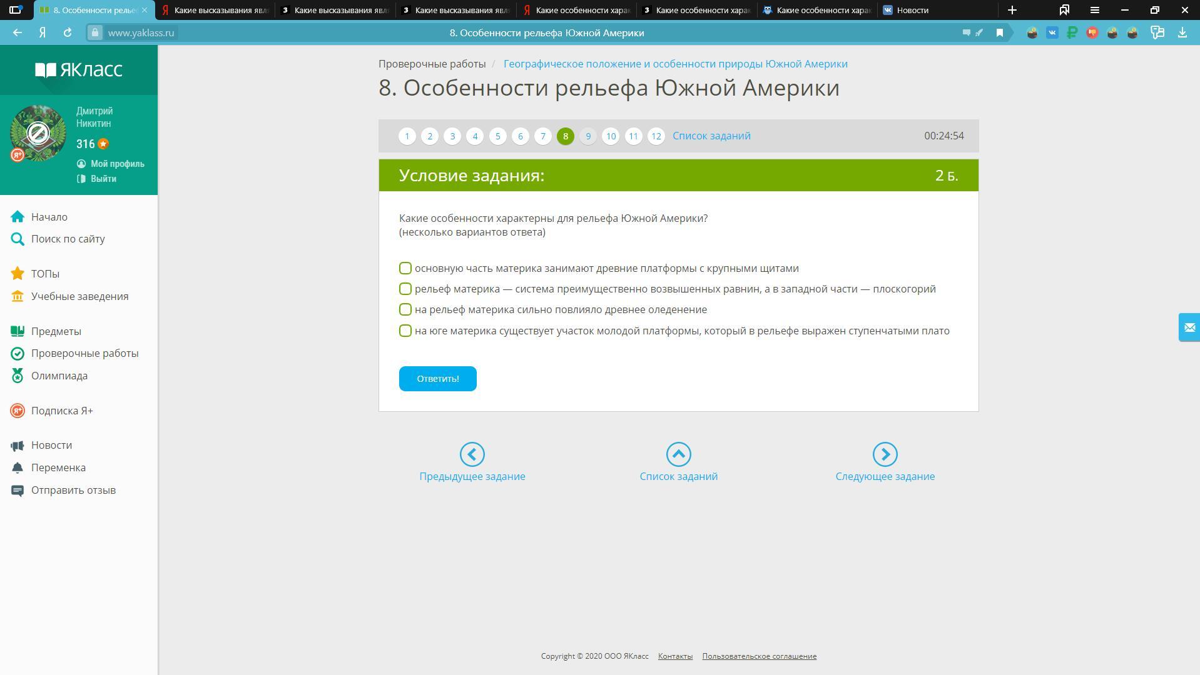Click the previous task arrow icon

(472, 454)
